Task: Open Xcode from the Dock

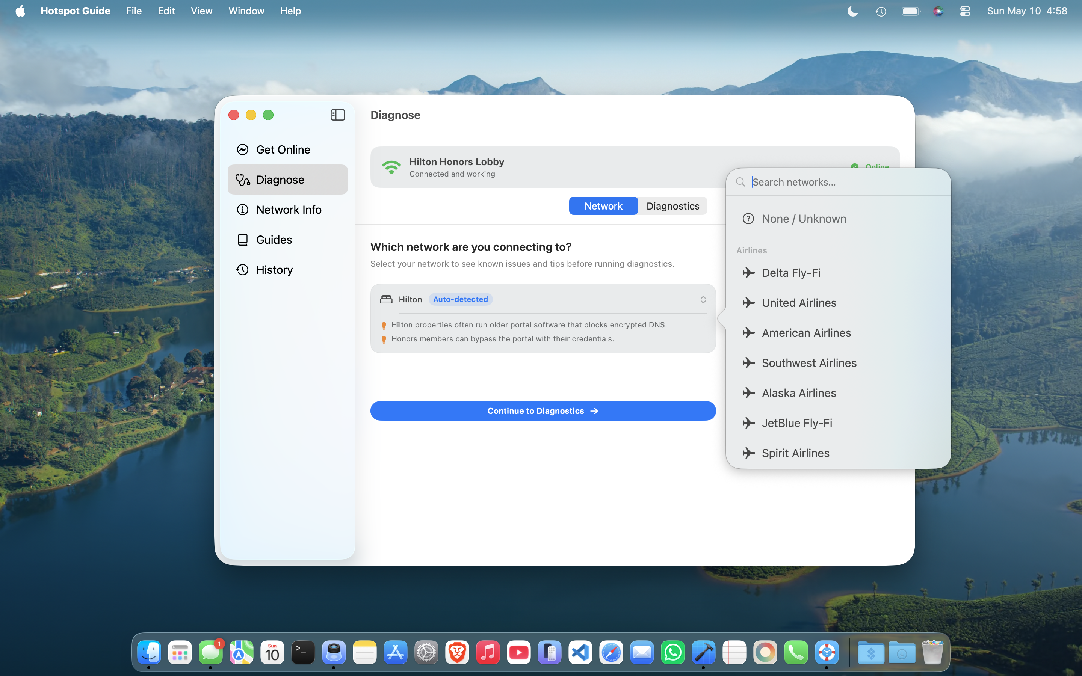Action: (704, 653)
